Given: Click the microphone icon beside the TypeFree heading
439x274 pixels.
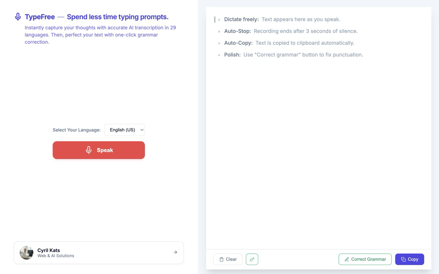Looking at the screenshot, I should (17, 16).
